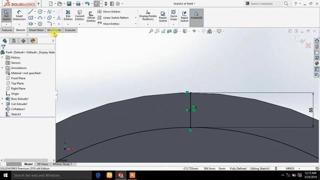
Task: Select the Spline sketch tool
Action: click(x=49, y=11)
